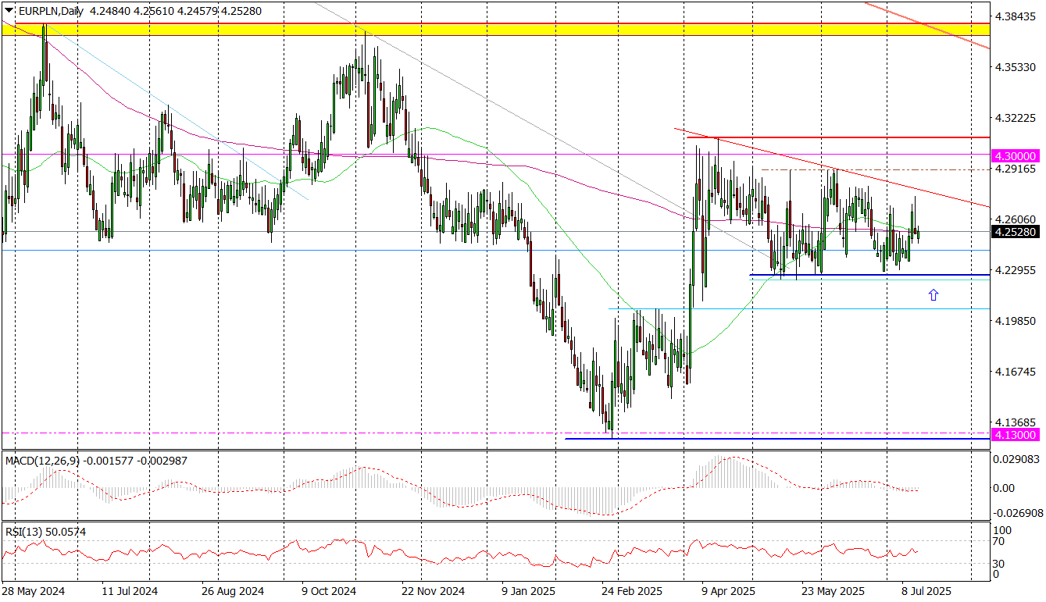
Task: Click the -0.026908 MACD scale value
Action: [x=1018, y=513]
